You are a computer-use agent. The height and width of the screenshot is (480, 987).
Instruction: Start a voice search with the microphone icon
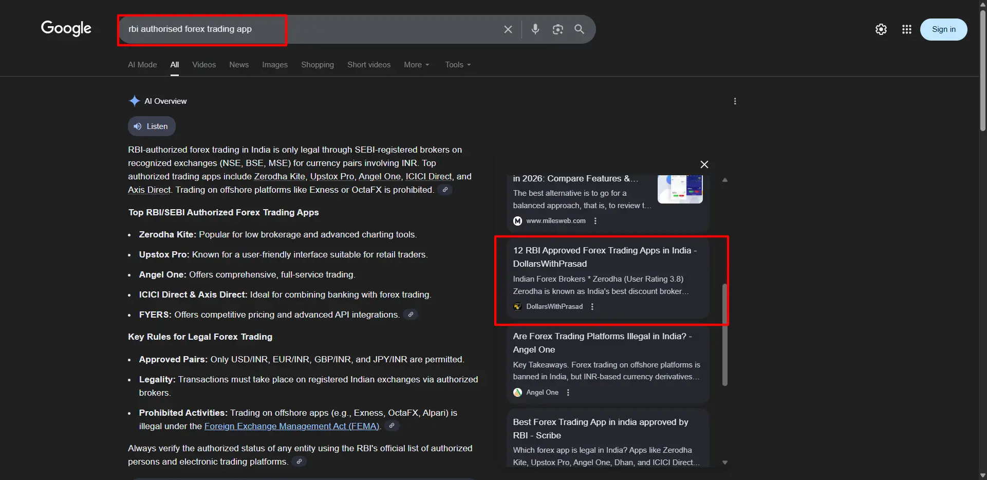pos(536,29)
